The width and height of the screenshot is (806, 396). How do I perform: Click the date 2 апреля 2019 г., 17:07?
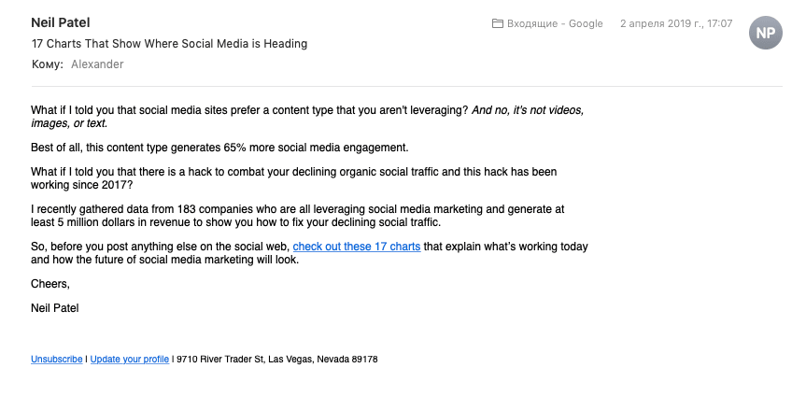pos(676,23)
